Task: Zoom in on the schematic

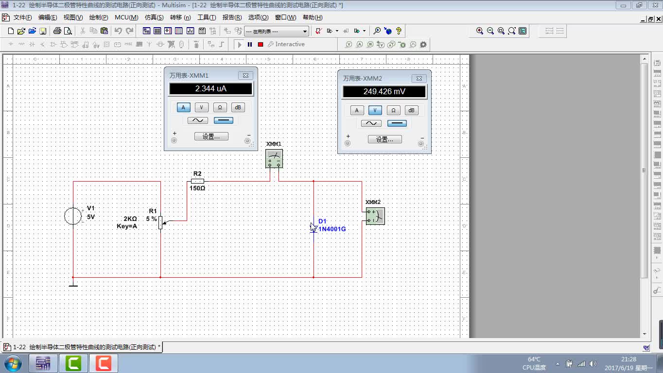Action: pos(480,31)
